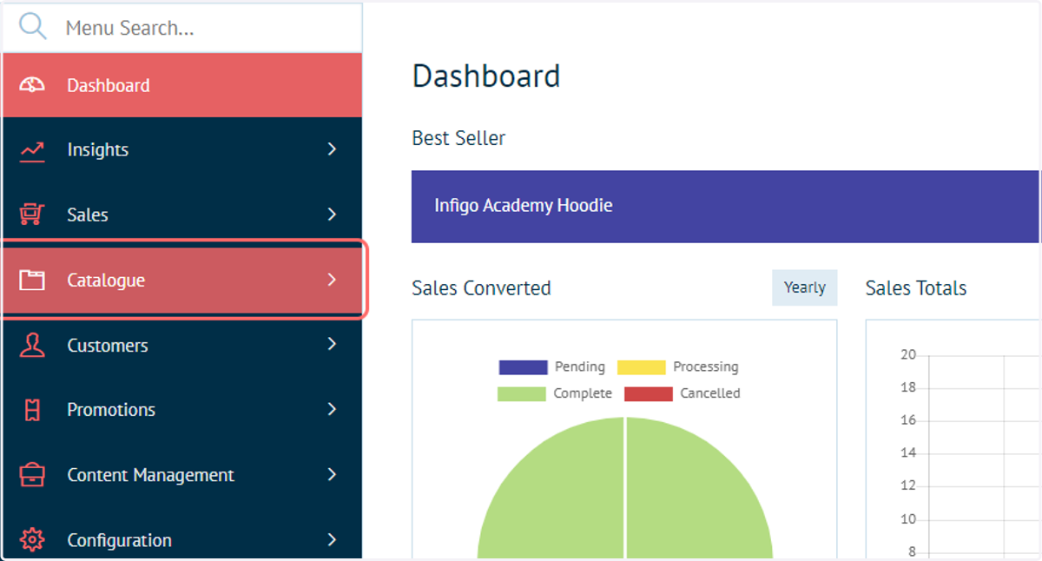The width and height of the screenshot is (1042, 561).
Task: Toggle the Cancelled legend red swatch
Action: coord(649,393)
